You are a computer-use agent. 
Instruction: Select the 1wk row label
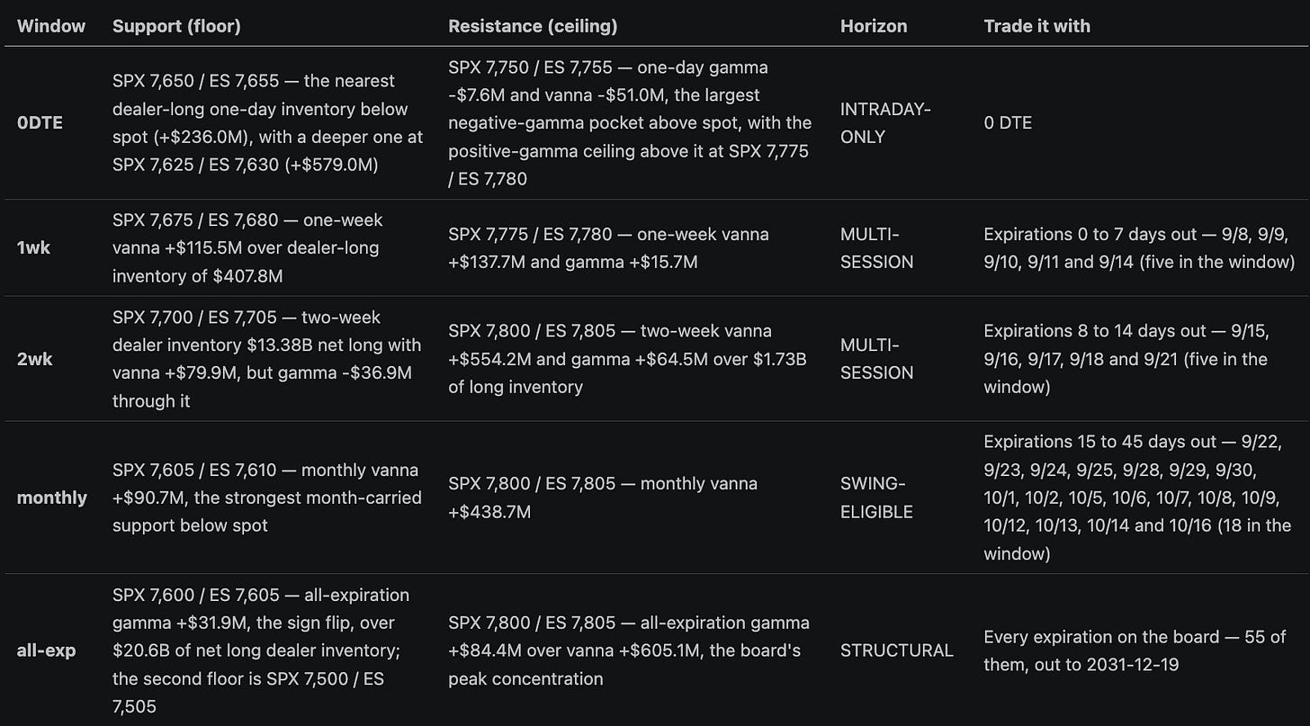34,247
